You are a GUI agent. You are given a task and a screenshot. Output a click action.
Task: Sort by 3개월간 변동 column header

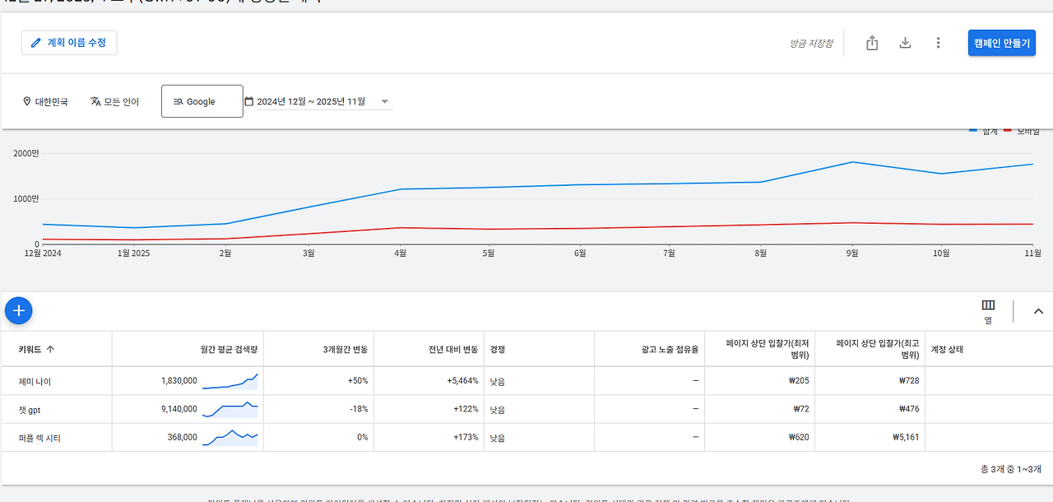(346, 349)
